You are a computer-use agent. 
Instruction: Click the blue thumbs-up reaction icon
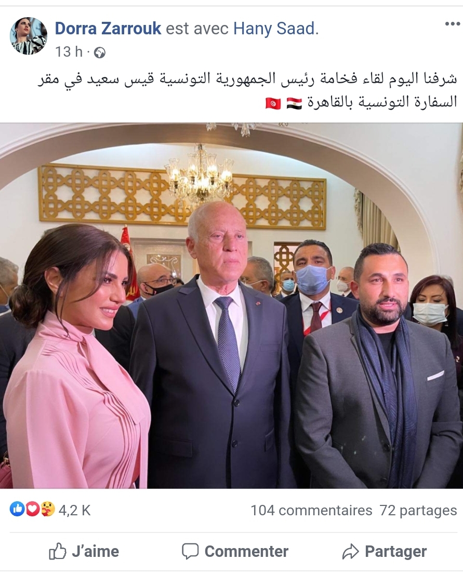tap(17, 509)
